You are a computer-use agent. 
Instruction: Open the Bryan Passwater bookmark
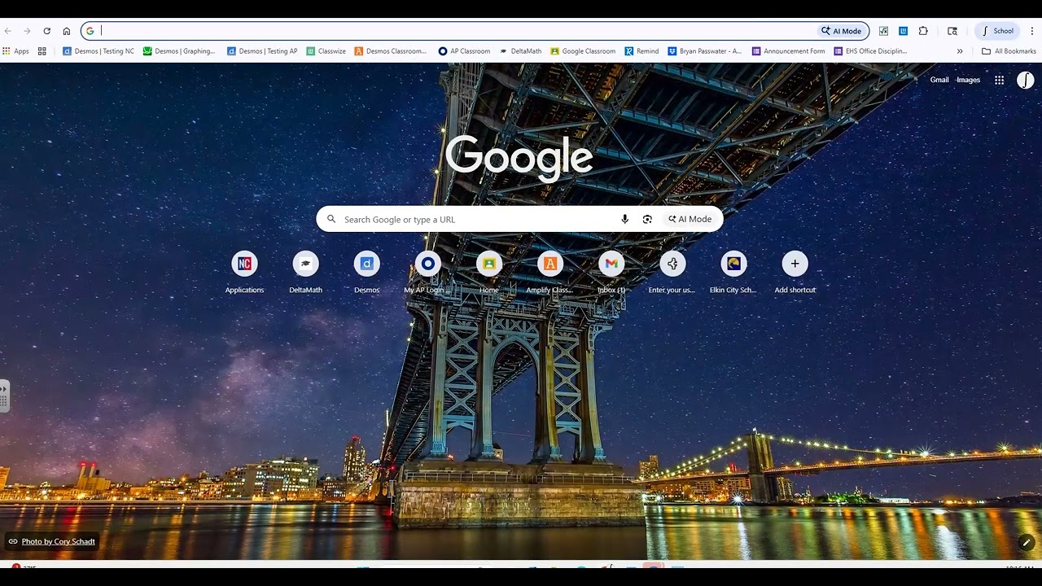coord(704,51)
